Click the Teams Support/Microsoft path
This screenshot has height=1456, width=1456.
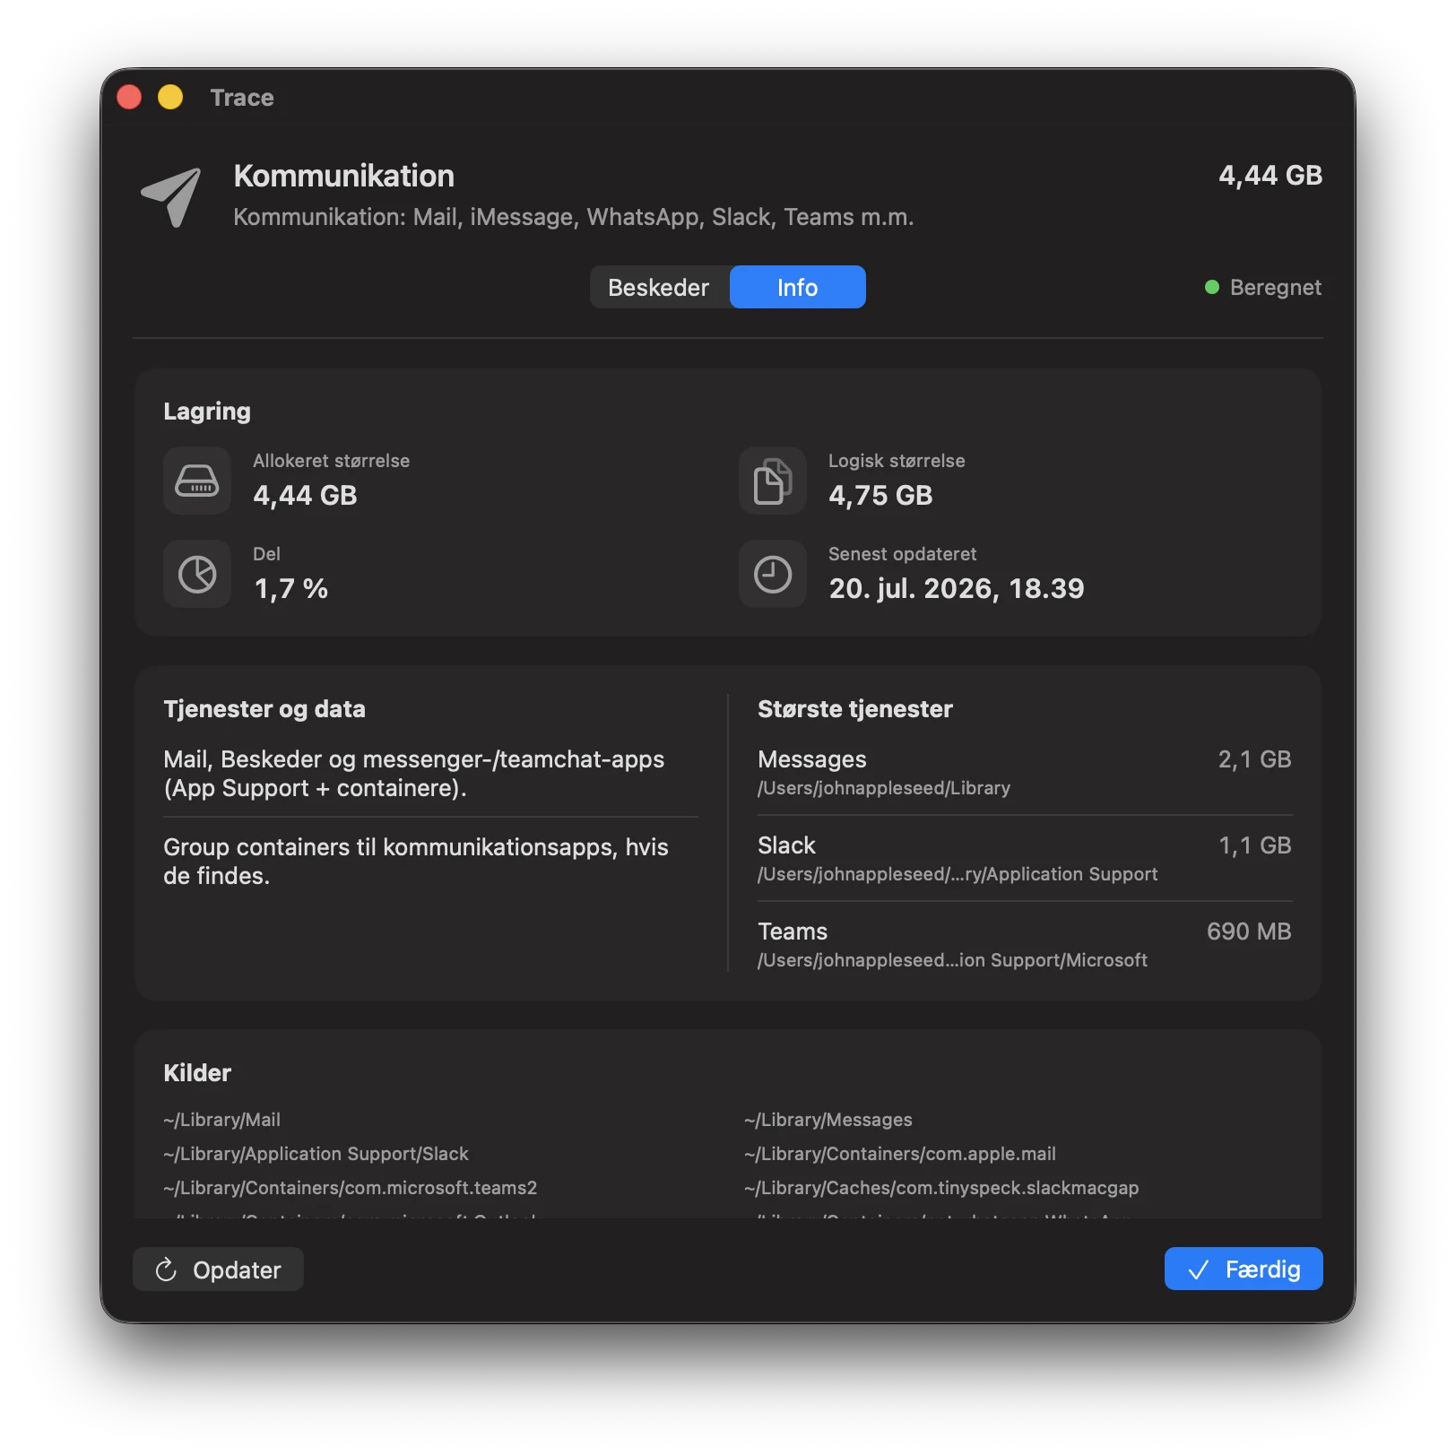952,960
